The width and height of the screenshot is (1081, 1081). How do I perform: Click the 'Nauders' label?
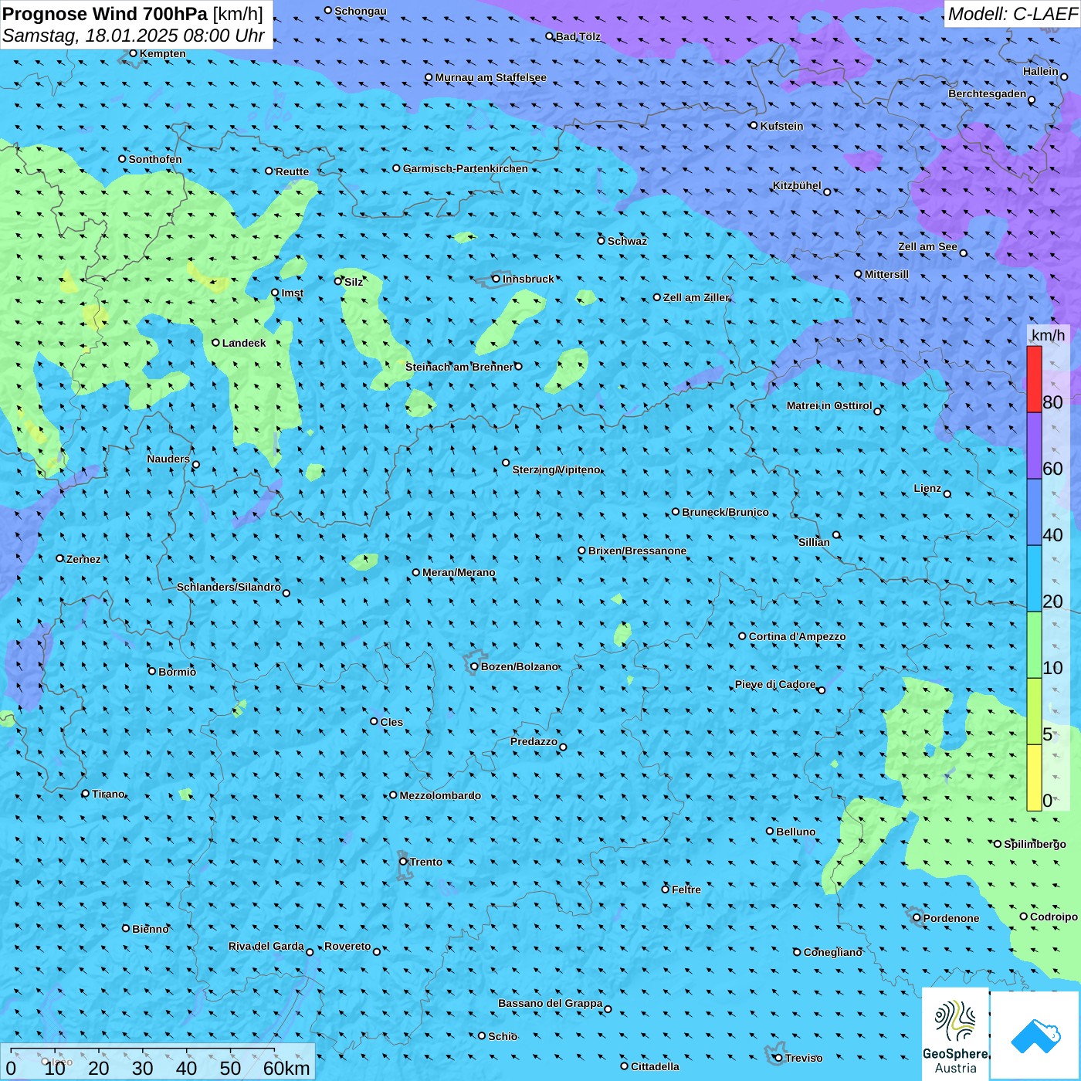[168, 459]
